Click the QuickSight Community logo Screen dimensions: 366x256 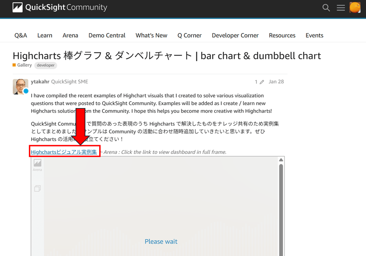click(60, 7)
